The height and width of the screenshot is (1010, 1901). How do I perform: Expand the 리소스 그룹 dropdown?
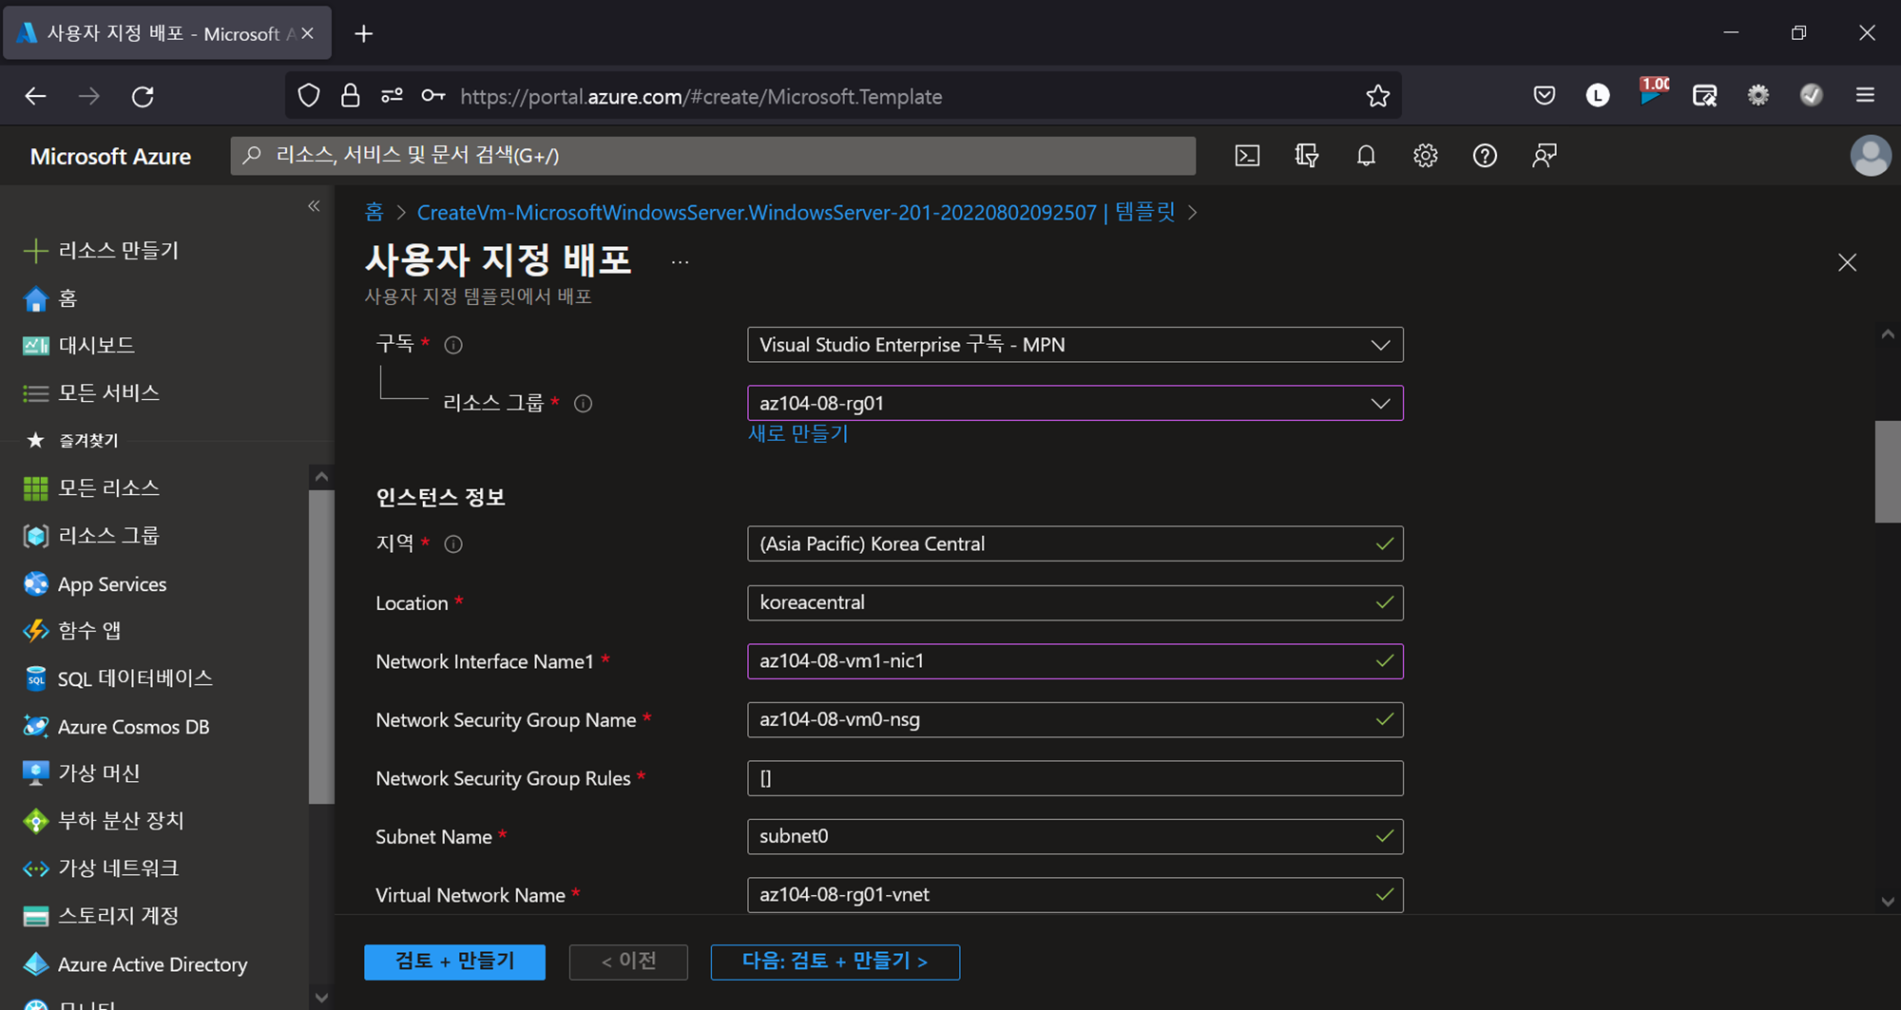[x=1075, y=403]
